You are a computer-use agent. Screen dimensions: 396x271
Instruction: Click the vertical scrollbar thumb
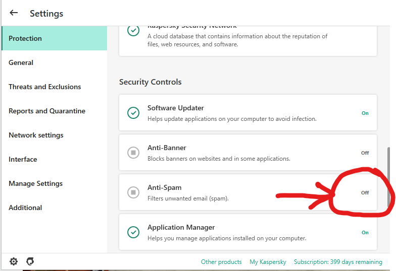388,176
